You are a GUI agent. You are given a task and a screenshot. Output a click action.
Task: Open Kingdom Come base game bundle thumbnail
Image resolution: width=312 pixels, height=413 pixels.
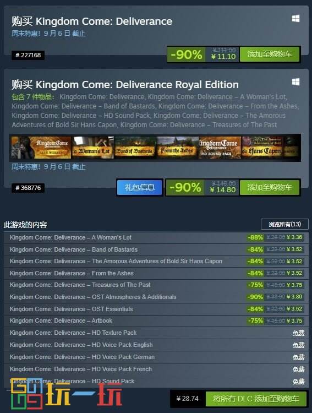(41, 148)
